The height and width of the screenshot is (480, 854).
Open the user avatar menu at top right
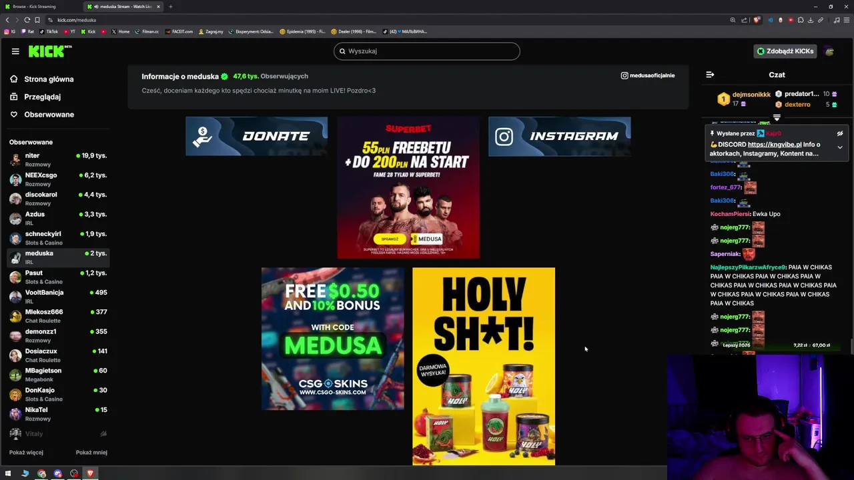[829, 51]
